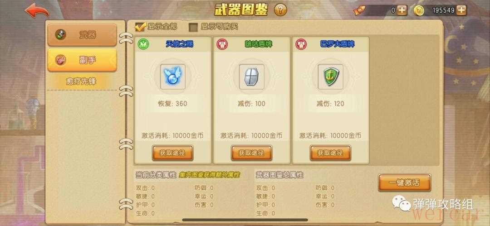This screenshot has width=490, height=226.
Task: Select the 愈疗先锋 subcategory
Action: (x=81, y=82)
